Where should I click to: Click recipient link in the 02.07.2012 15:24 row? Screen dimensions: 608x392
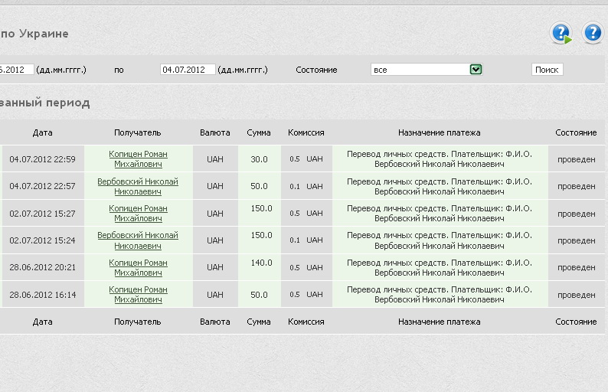point(138,240)
